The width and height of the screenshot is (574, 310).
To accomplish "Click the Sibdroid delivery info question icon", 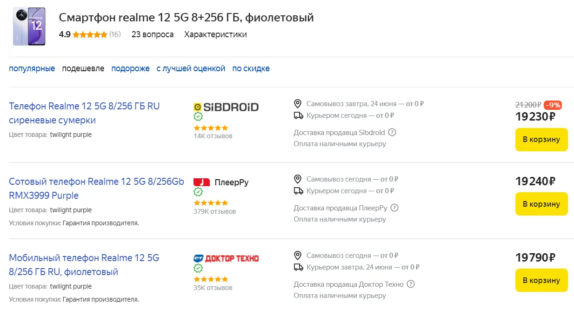I will click(392, 133).
